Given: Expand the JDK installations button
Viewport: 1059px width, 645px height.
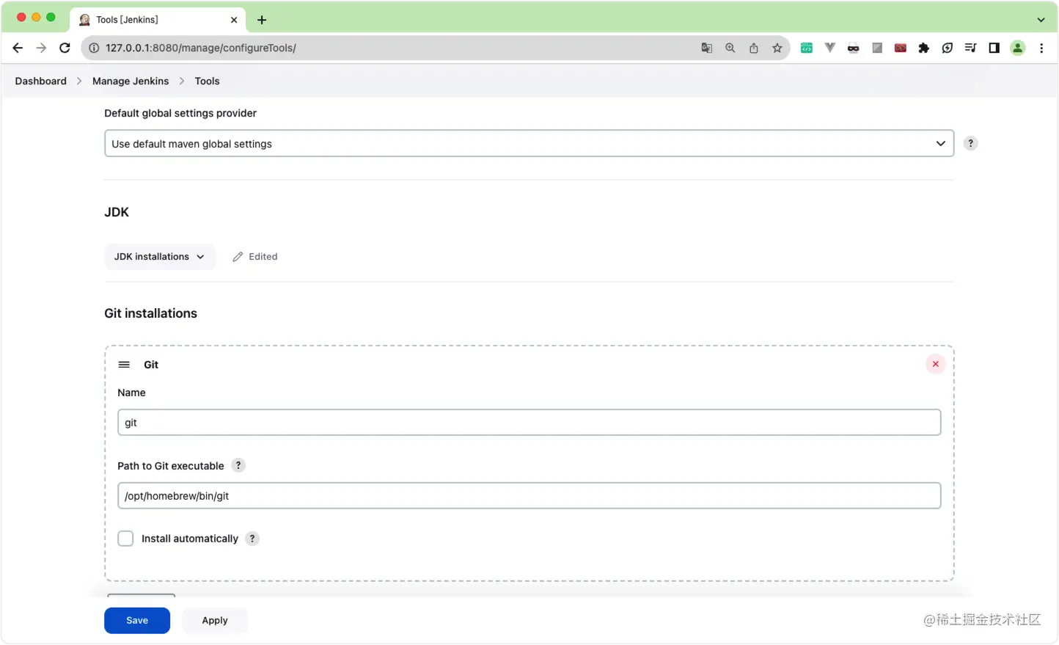Looking at the screenshot, I should tap(160, 257).
